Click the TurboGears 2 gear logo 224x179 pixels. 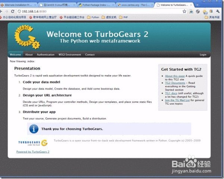click(27, 37)
